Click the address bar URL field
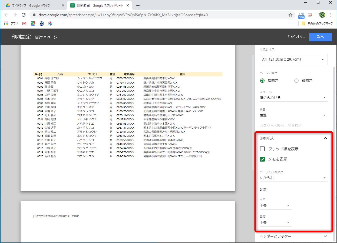This screenshot has width=337, height=243. click(162, 15)
